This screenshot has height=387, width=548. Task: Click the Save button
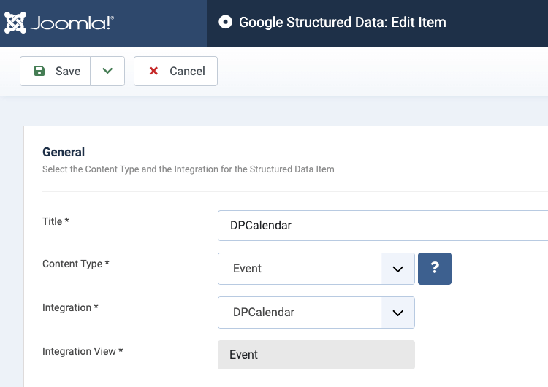(56, 72)
